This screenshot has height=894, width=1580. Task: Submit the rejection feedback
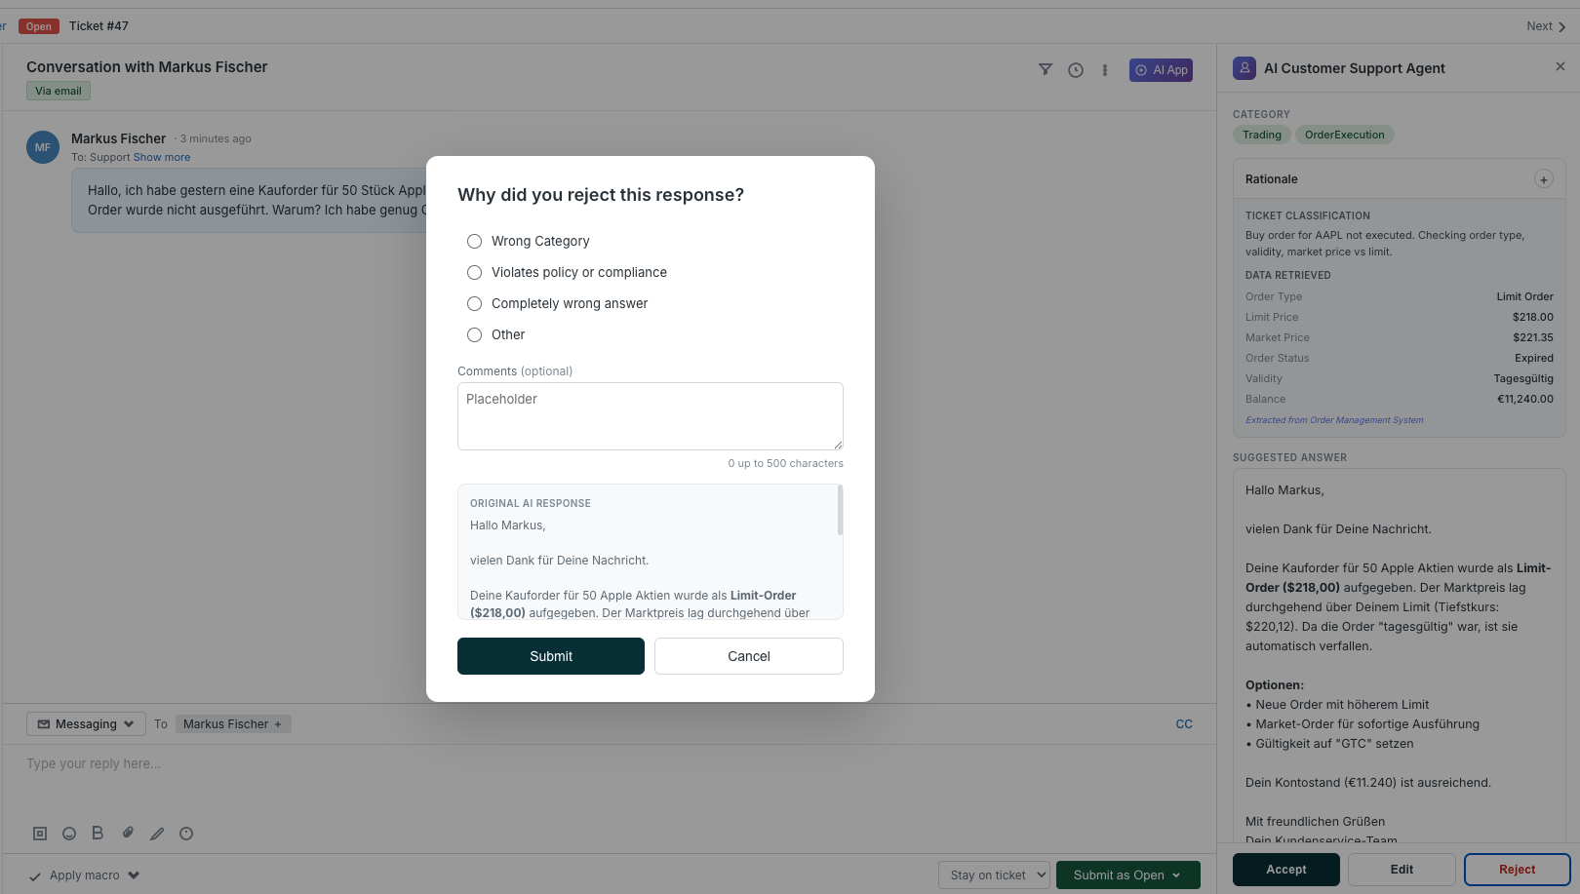(x=550, y=655)
